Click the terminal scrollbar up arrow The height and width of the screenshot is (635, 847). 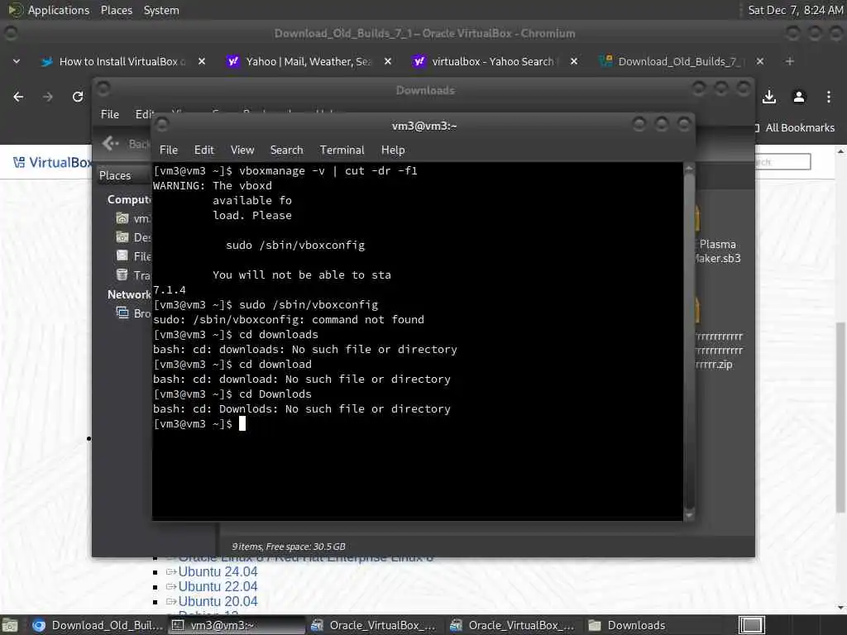(689, 169)
